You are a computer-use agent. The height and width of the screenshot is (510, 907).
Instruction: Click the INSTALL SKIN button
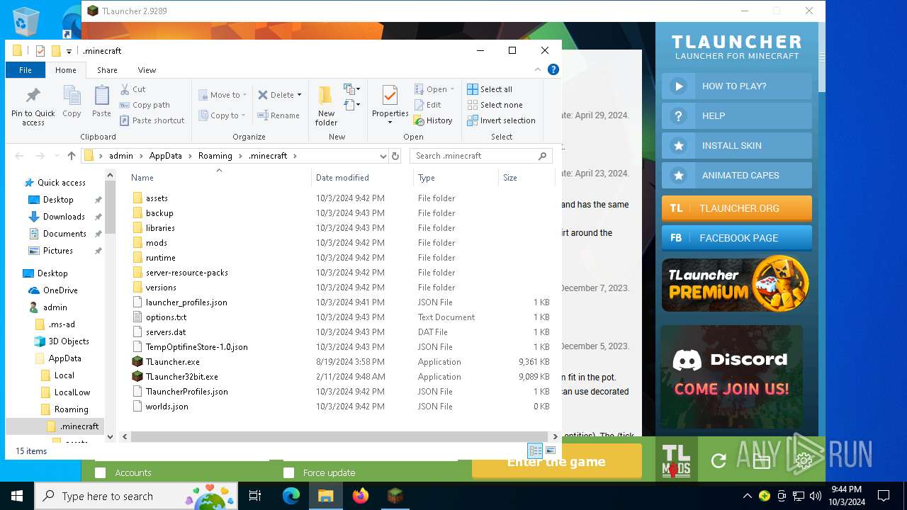click(x=737, y=146)
